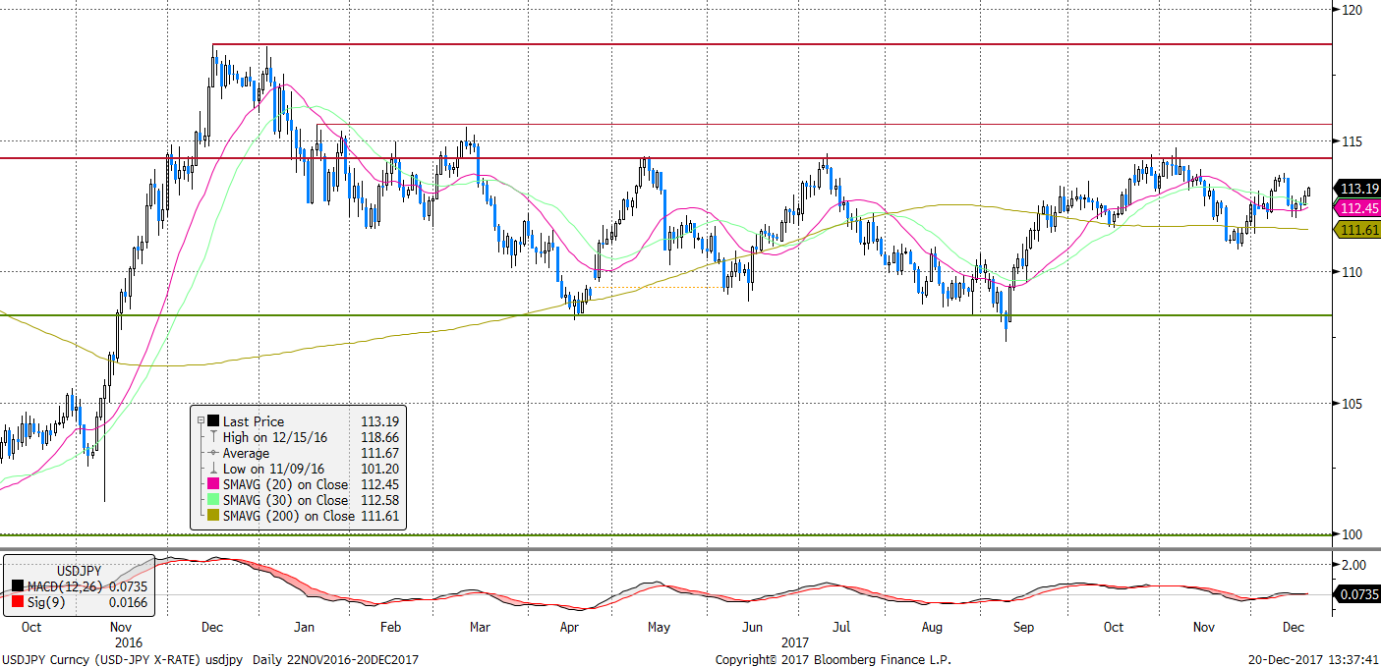Image resolution: width=1381 pixels, height=668 pixels.
Task: Click the May month label on time axis
Action: [x=659, y=627]
